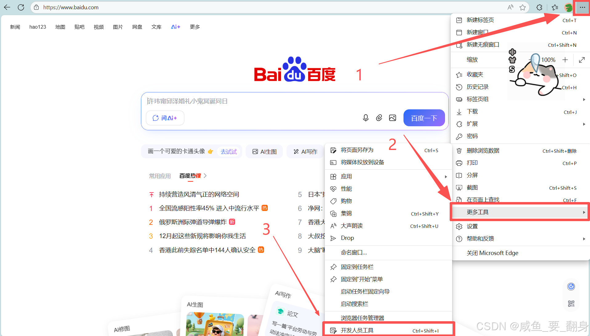Click the AI写作 chip button

point(305,152)
